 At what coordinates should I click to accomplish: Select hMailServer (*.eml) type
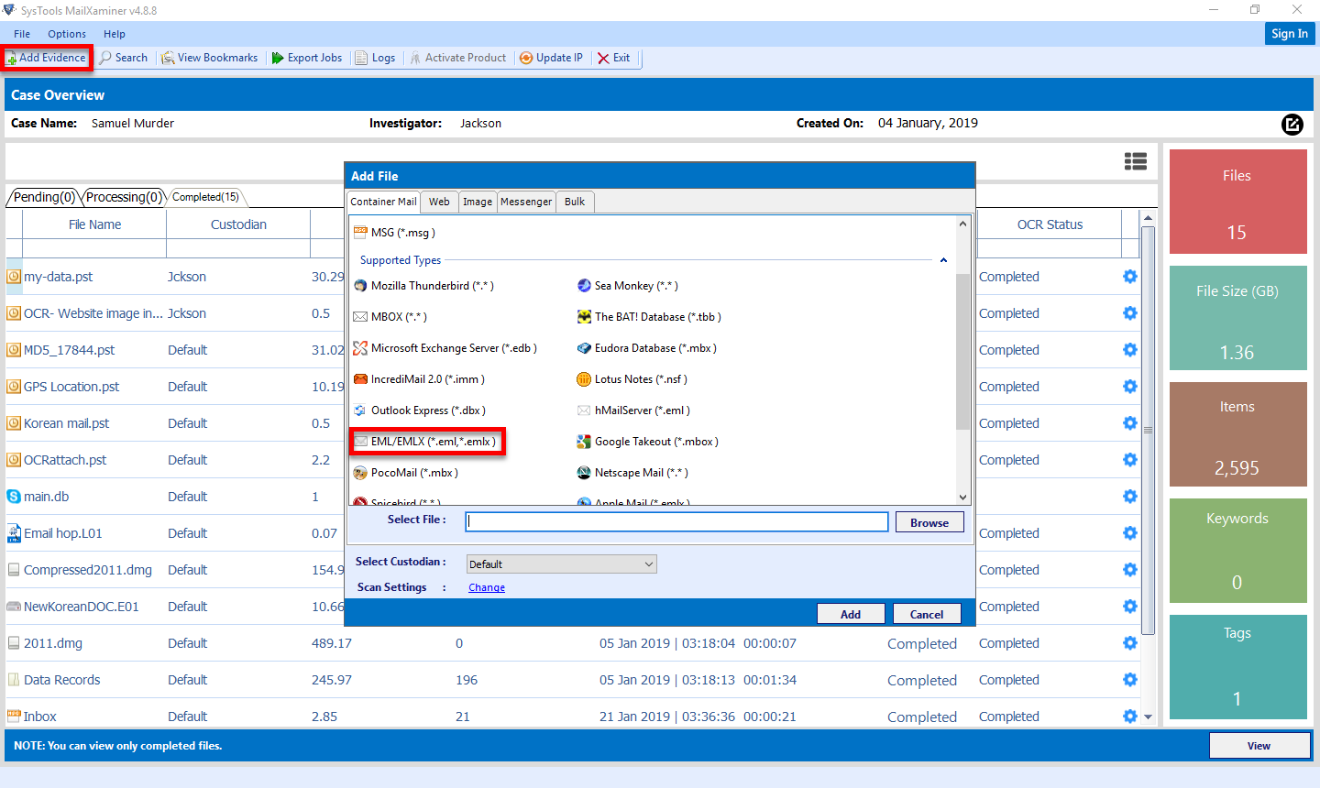point(633,410)
